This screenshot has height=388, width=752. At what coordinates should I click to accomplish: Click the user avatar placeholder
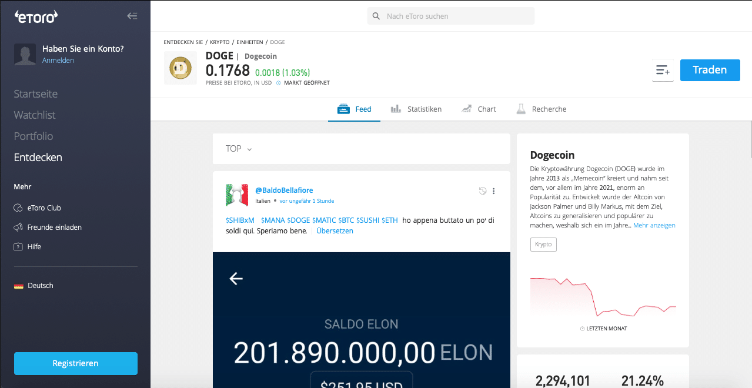25,55
